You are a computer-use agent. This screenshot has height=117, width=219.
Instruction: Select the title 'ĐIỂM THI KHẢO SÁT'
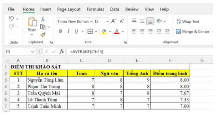coord(36,67)
